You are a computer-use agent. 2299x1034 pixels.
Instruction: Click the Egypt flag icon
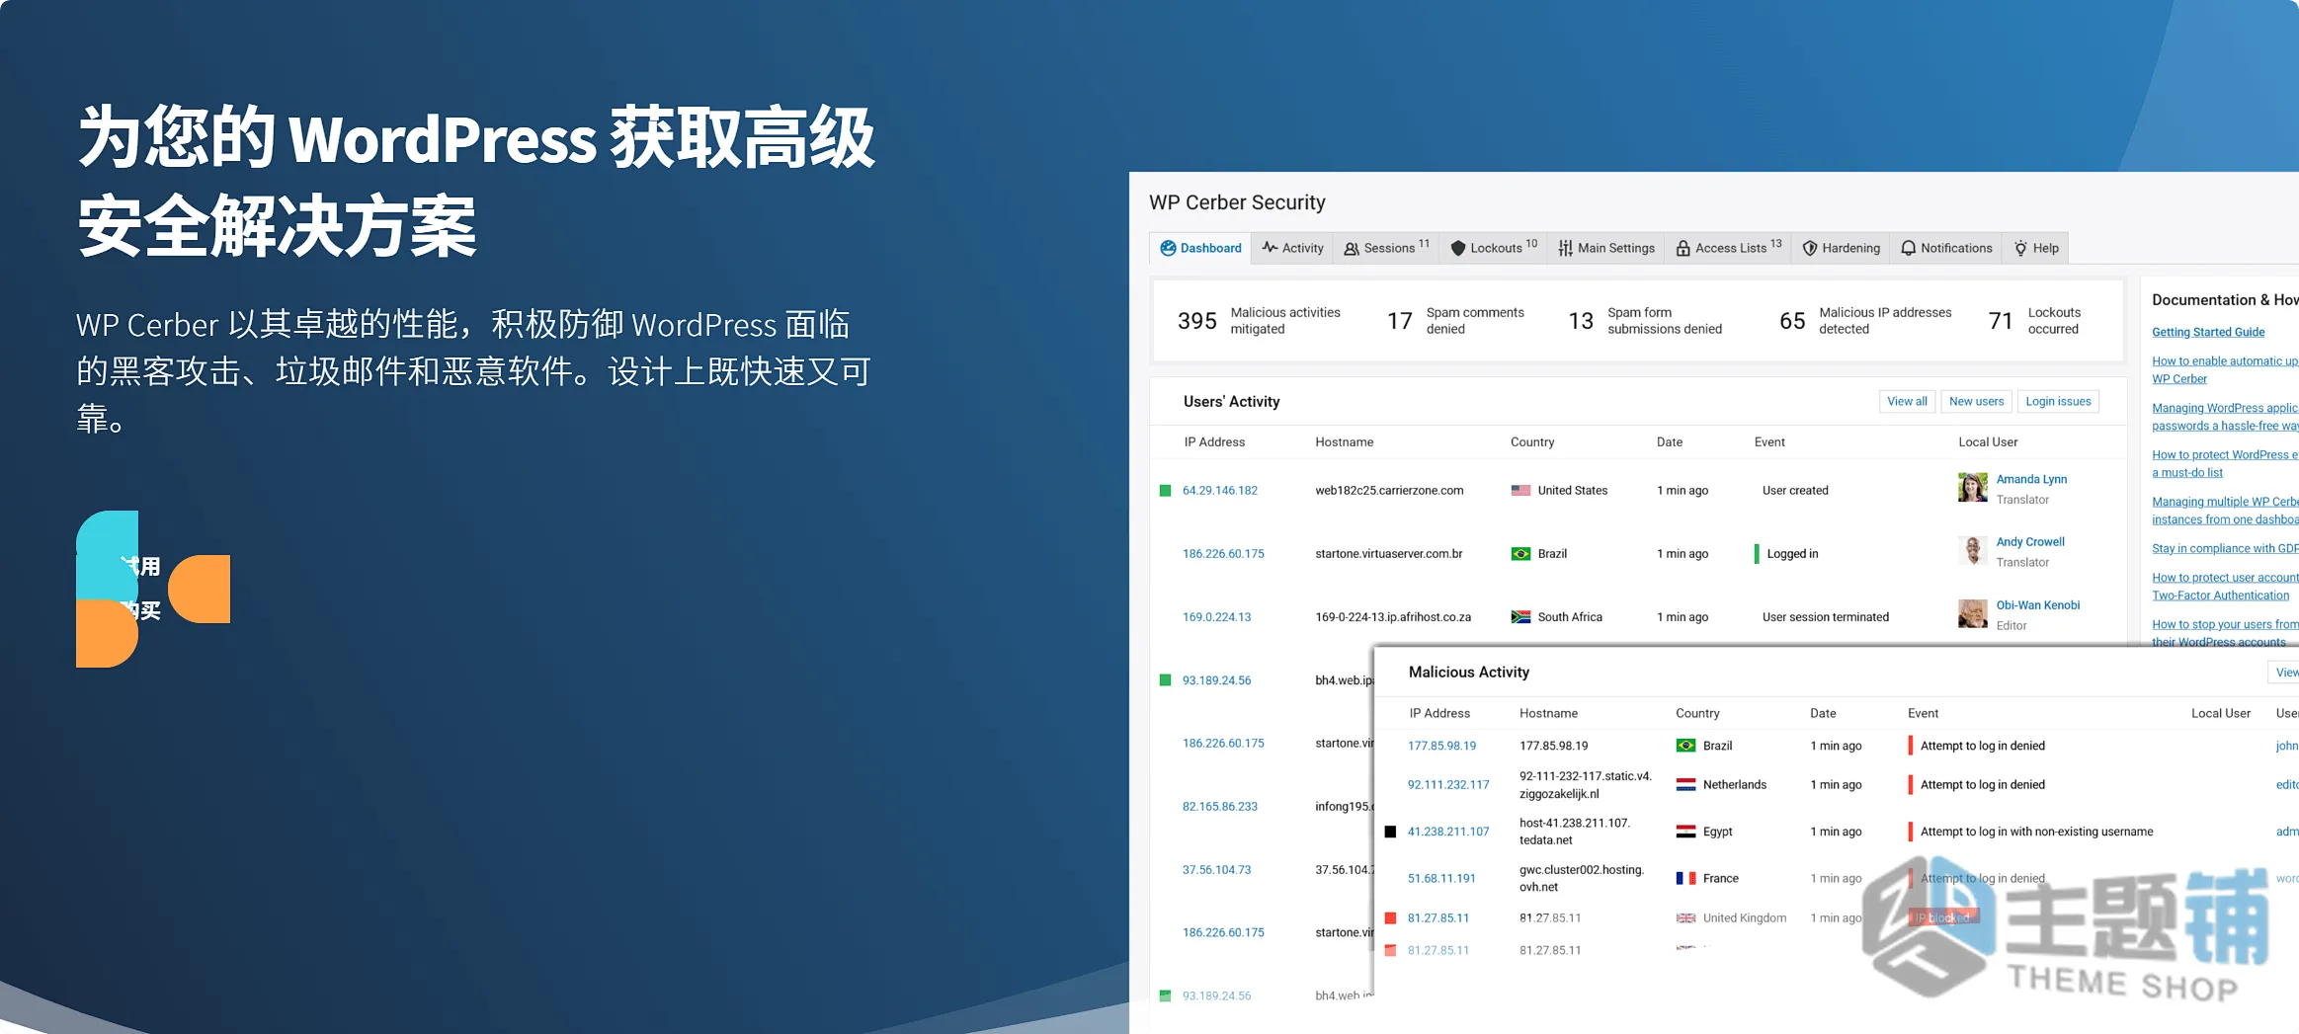pos(1685,832)
